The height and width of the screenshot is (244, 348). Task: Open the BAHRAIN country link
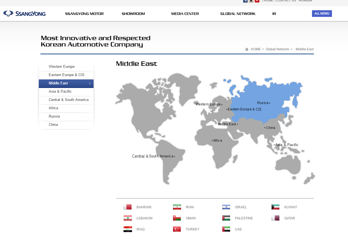tap(144, 207)
